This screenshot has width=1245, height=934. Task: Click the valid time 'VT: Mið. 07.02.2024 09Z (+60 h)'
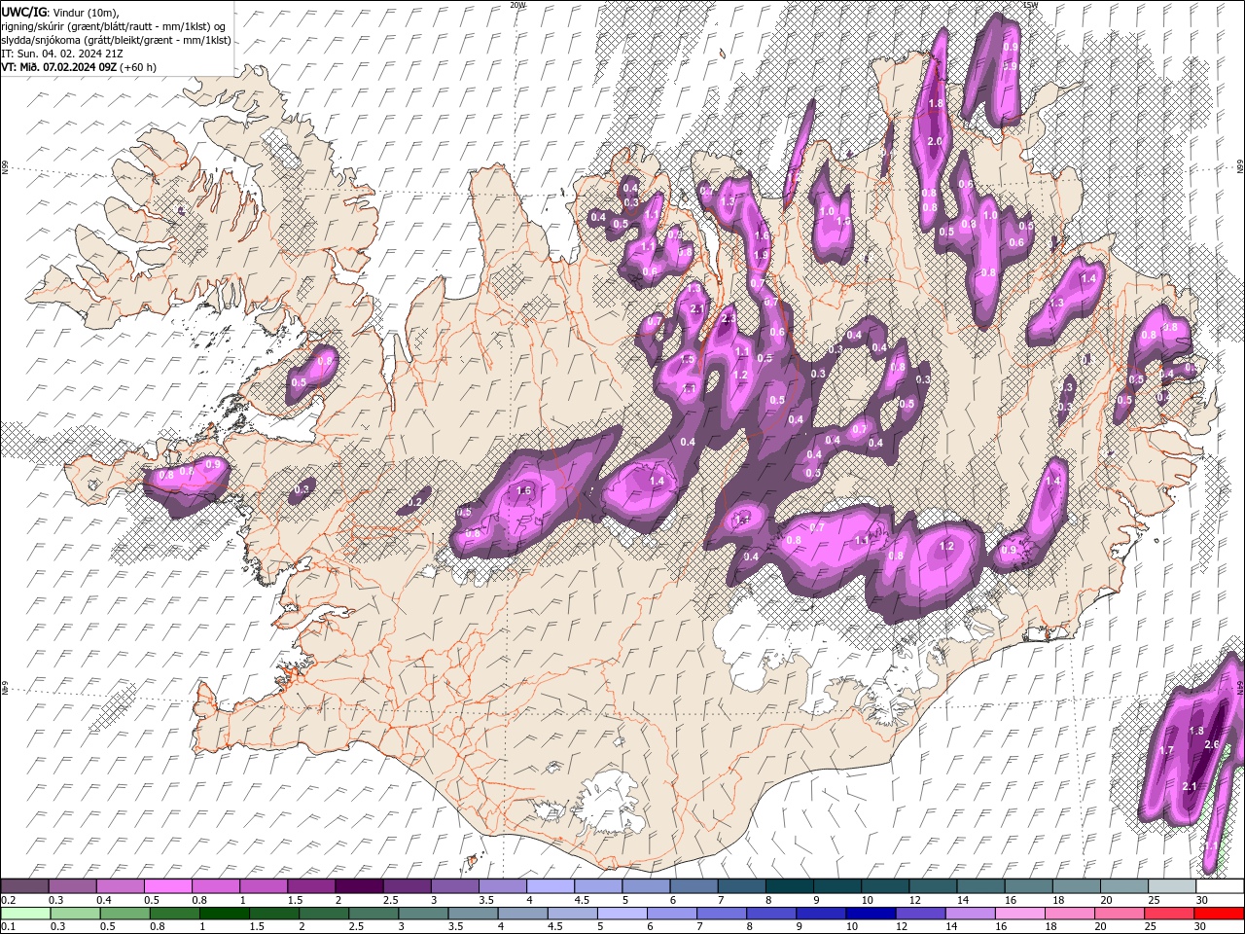pos(79,67)
